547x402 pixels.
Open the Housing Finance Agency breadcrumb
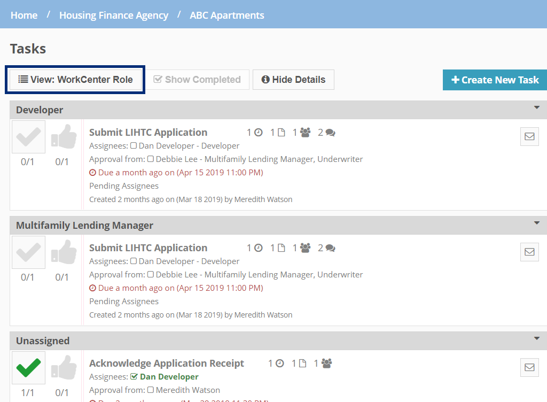click(x=113, y=15)
